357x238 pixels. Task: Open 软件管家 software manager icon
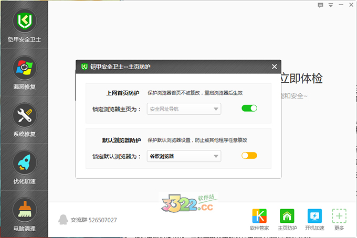pyautogui.click(x=259, y=216)
